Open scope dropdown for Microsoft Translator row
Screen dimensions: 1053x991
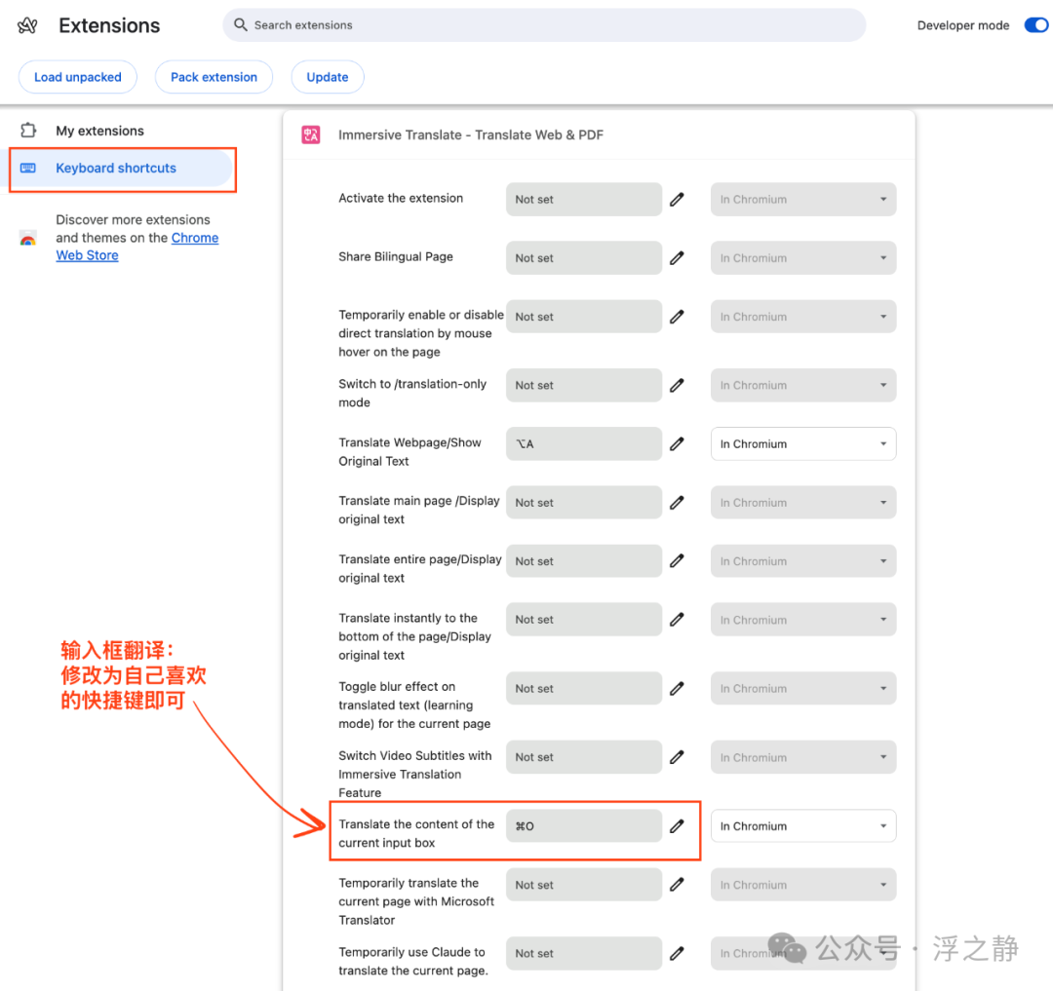click(803, 885)
